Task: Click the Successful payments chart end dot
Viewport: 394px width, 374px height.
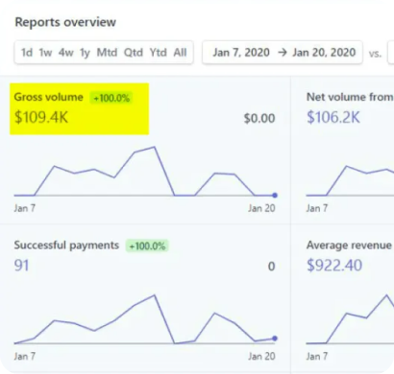Action: click(275, 339)
